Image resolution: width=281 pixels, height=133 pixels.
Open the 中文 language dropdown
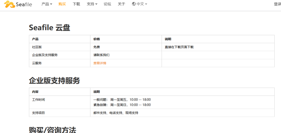coord(142,4)
